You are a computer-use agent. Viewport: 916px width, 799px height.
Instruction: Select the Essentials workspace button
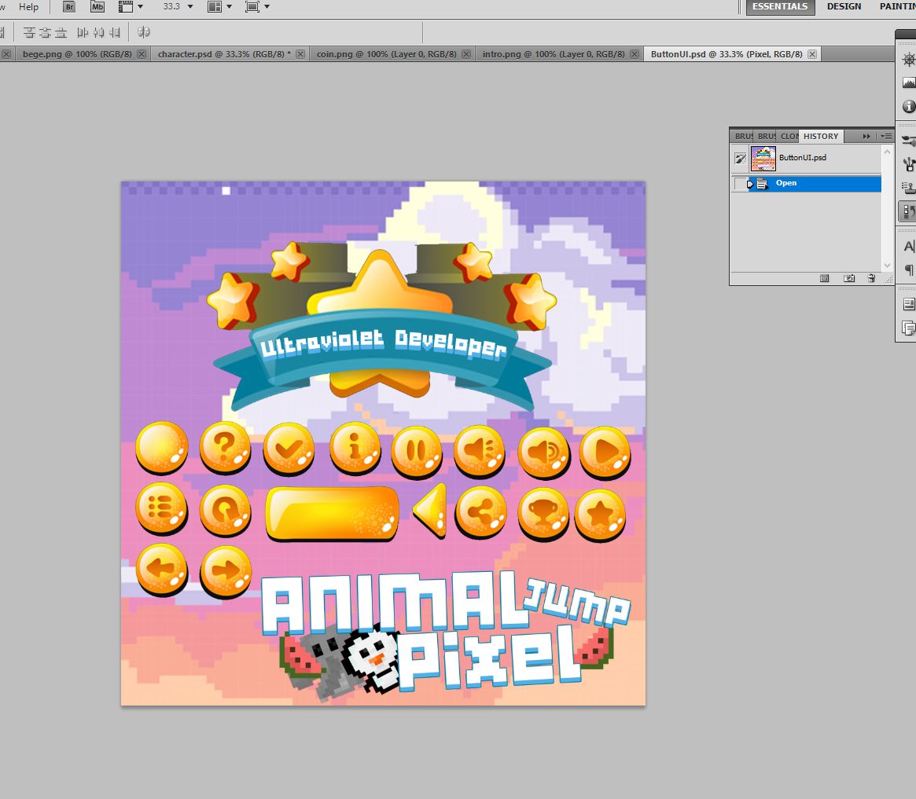coord(779,7)
